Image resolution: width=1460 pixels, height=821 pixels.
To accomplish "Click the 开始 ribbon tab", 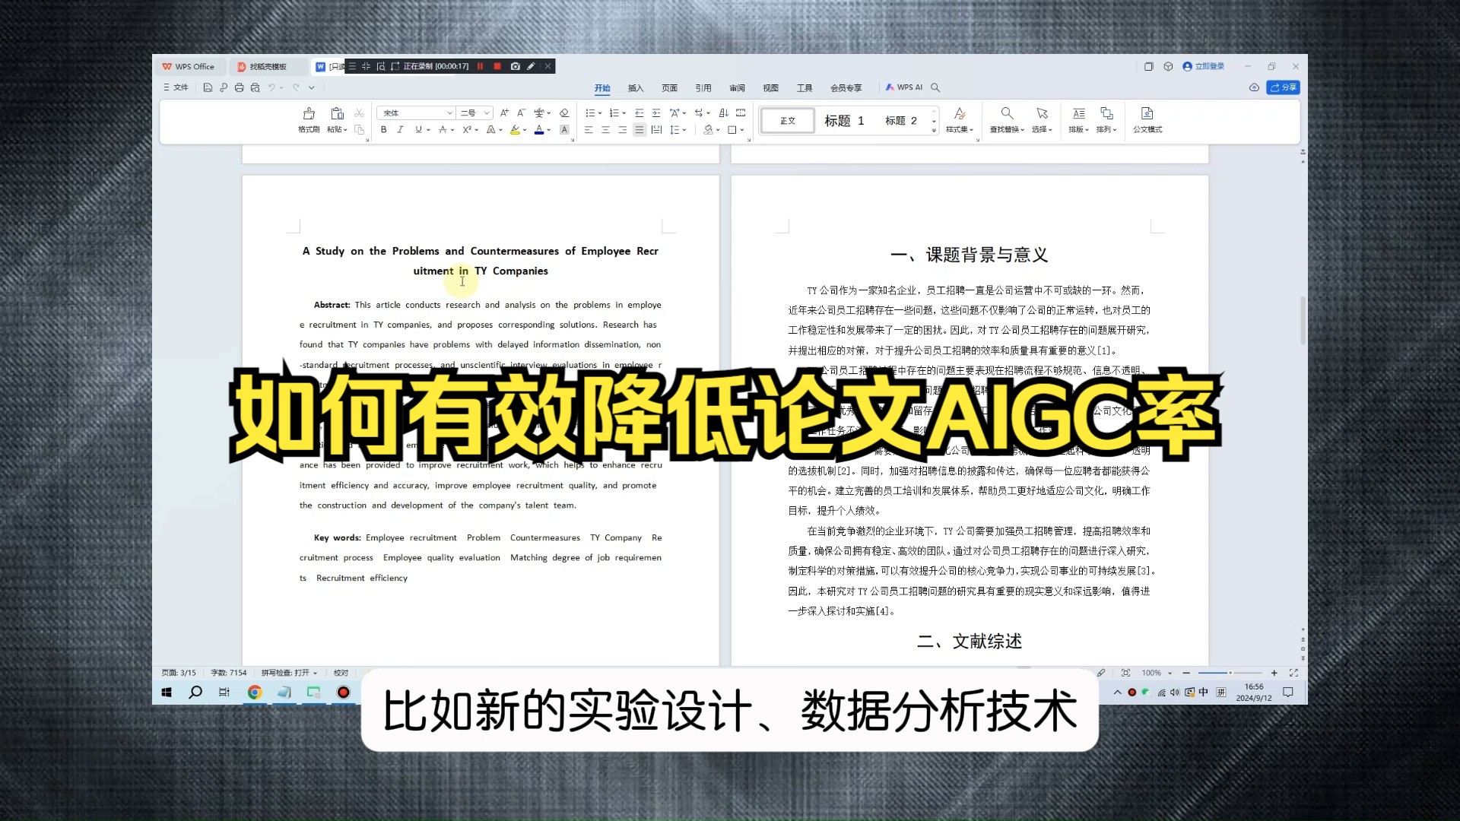I will [603, 87].
